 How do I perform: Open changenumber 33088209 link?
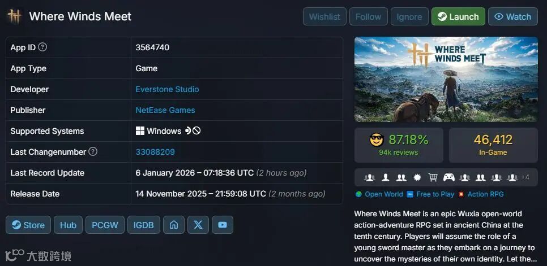pos(155,152)
